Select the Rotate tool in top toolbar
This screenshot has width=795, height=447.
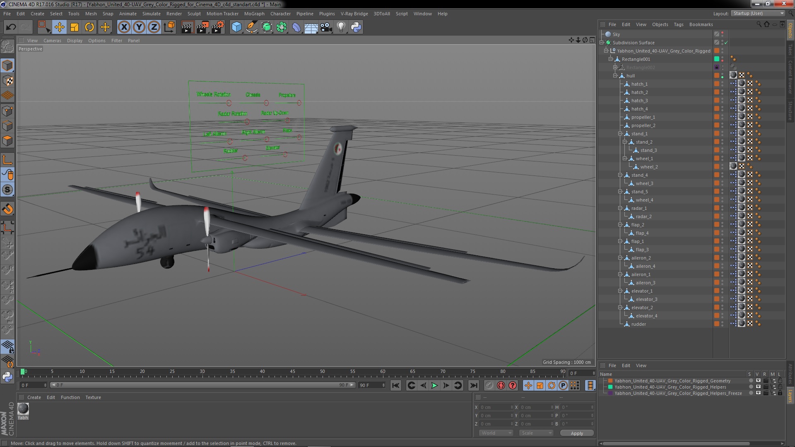click(89, 27)
